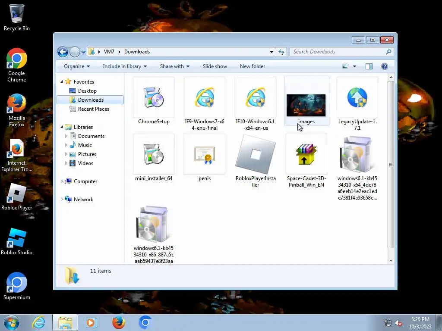Open the Share with menu
This screenshot has width=442, height=331.
pos(174,66)
